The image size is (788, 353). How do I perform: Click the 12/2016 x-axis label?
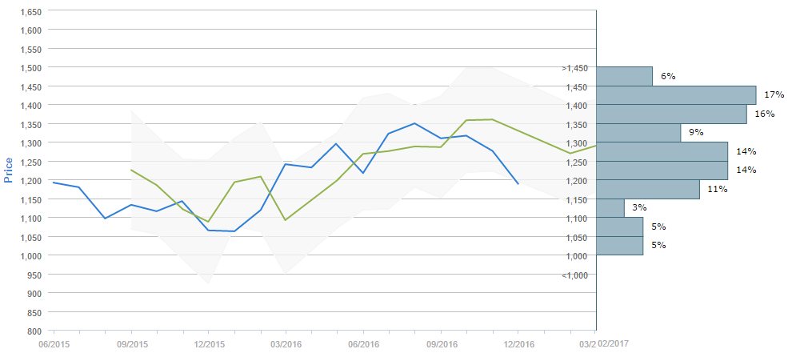[518, 343]
